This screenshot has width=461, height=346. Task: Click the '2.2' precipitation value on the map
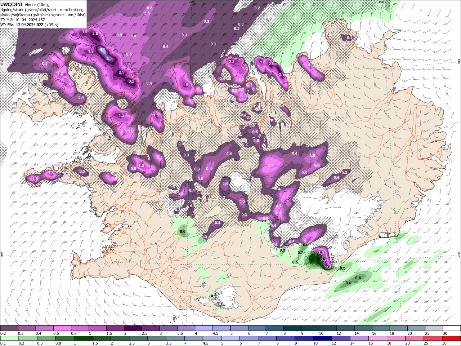pyautogui.click(x=232, y=62)
